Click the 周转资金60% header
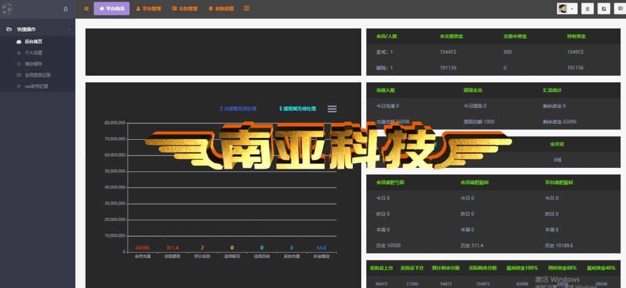This screenshot has height=288, width=626. [562, 268]
